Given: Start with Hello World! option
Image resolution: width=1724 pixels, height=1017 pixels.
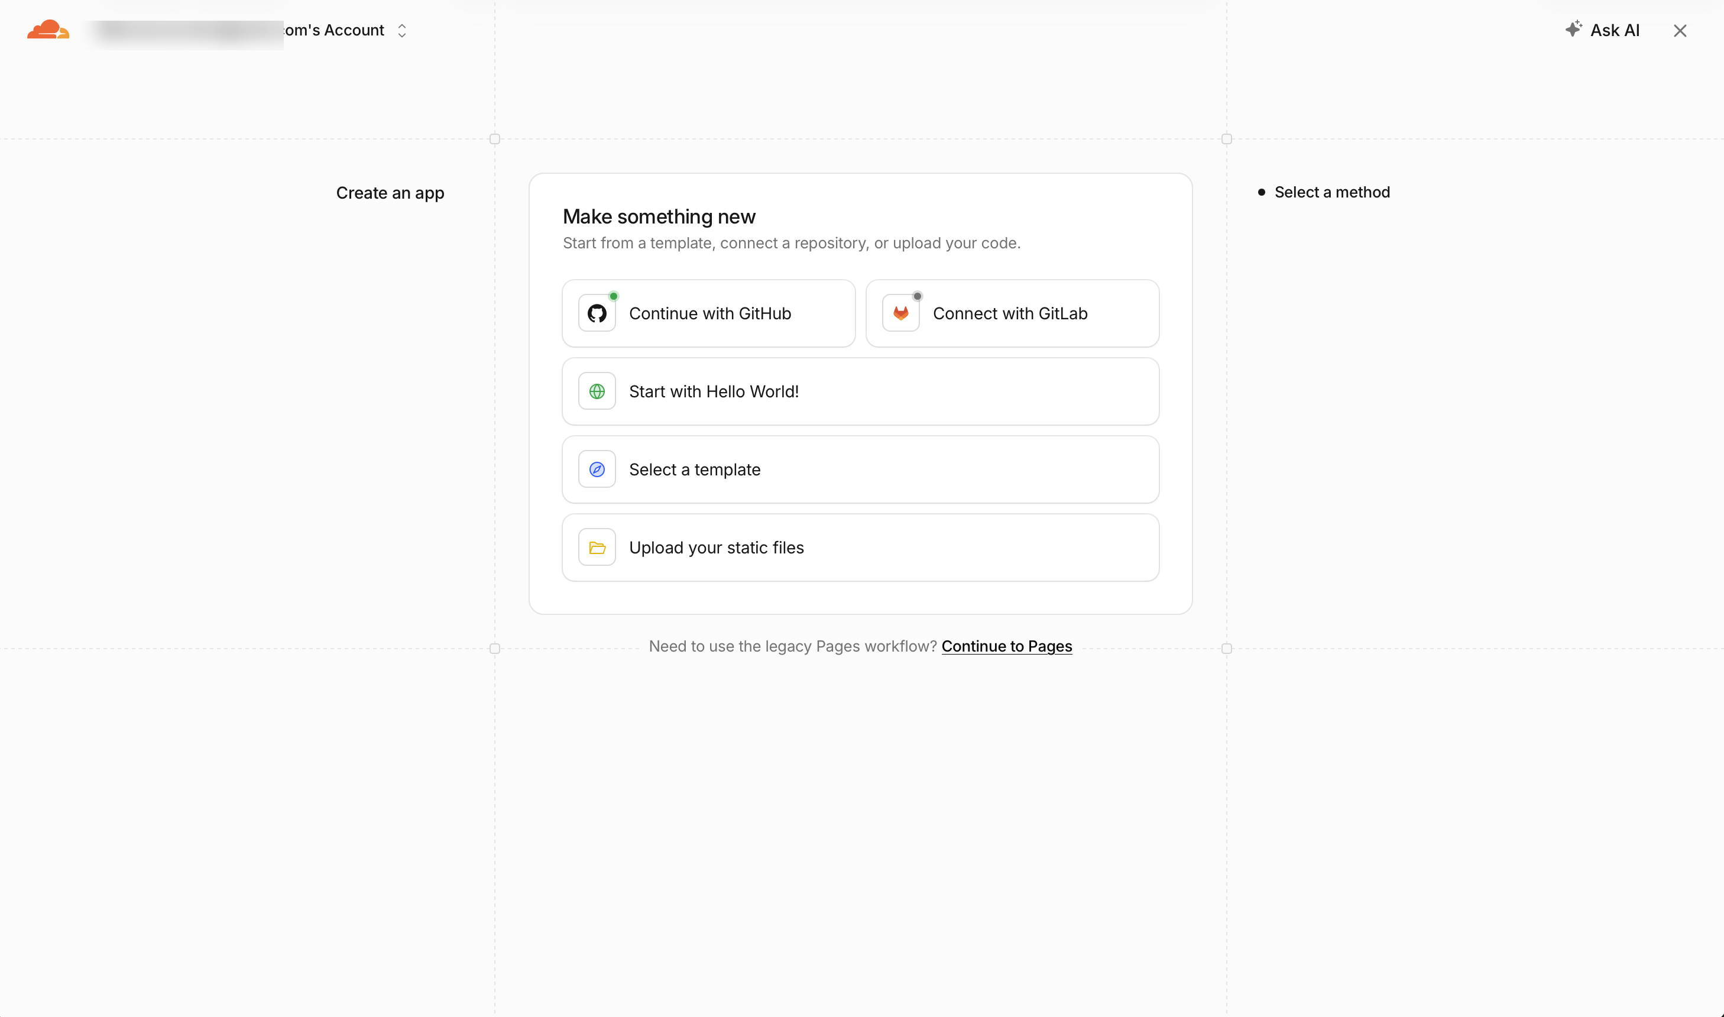Looking at the screenshot, I should click(860, 391).
